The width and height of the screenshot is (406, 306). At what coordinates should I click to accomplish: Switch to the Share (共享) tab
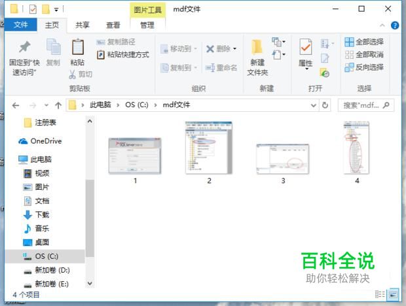coord(83,25)
